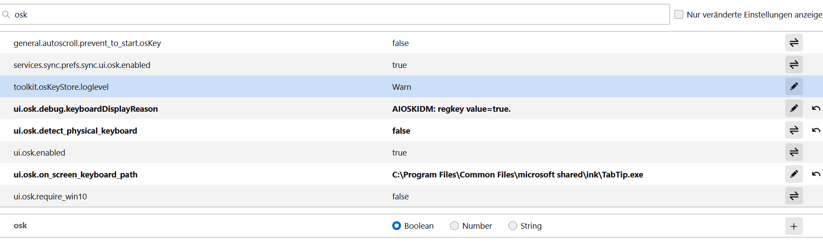Toggle general.autoscroll.prevent_to_start.osKey value
The height and width of the screenshot is (248, 823).
[x=794, y=43]
